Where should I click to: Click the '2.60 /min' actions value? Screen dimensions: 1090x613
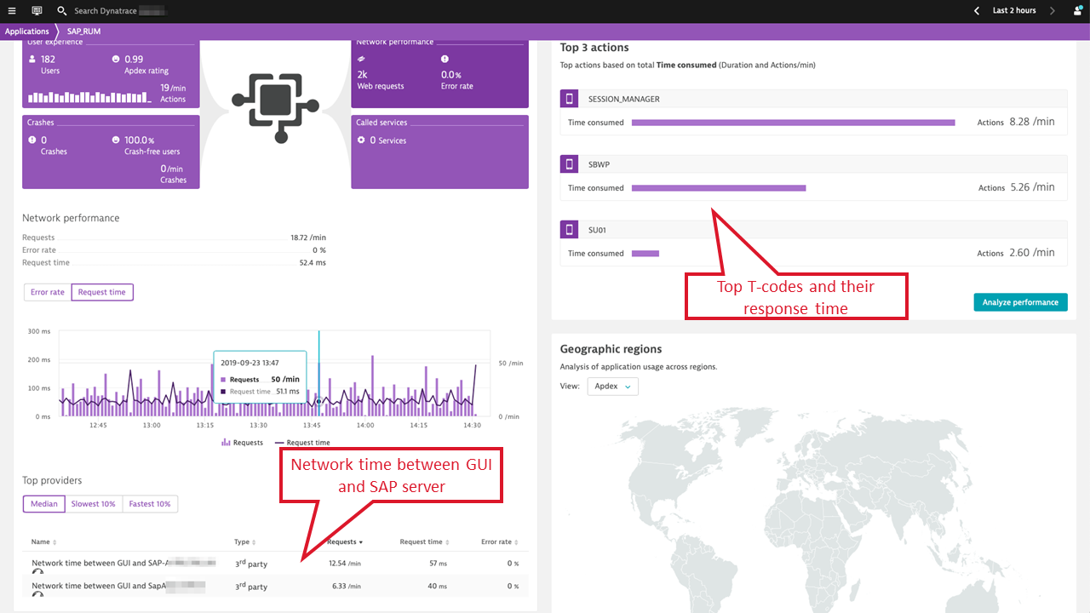1032,253
